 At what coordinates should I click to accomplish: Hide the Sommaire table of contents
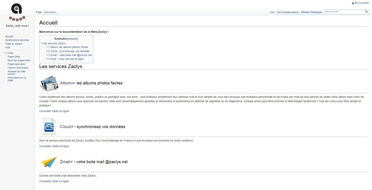73,39
